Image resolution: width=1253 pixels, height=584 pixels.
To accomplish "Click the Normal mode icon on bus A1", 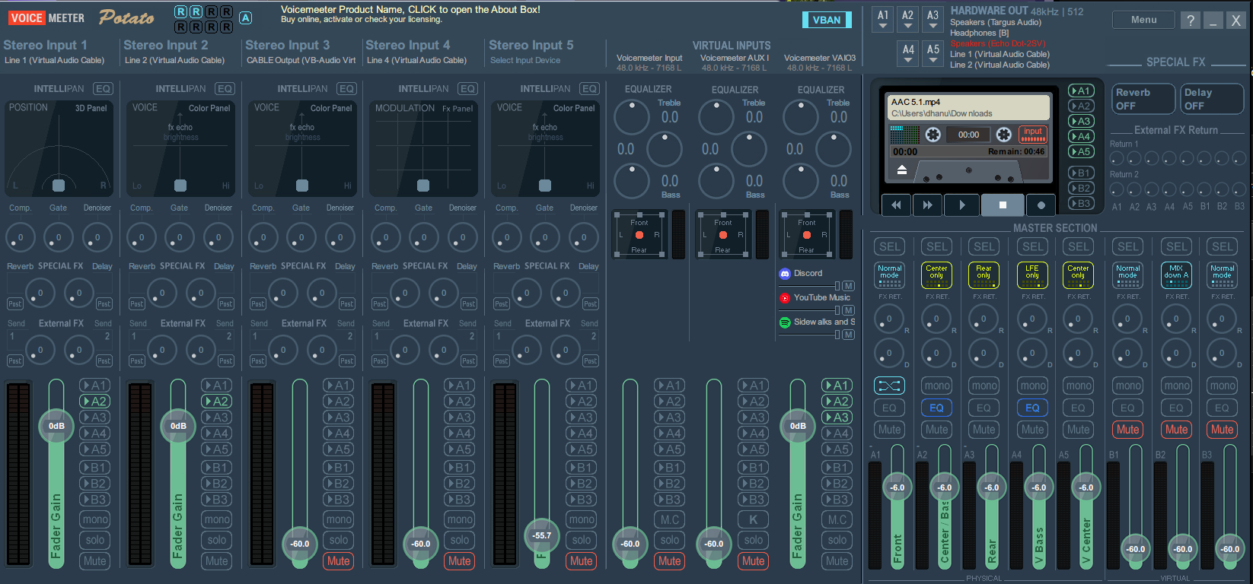I will tap(889, 275).
